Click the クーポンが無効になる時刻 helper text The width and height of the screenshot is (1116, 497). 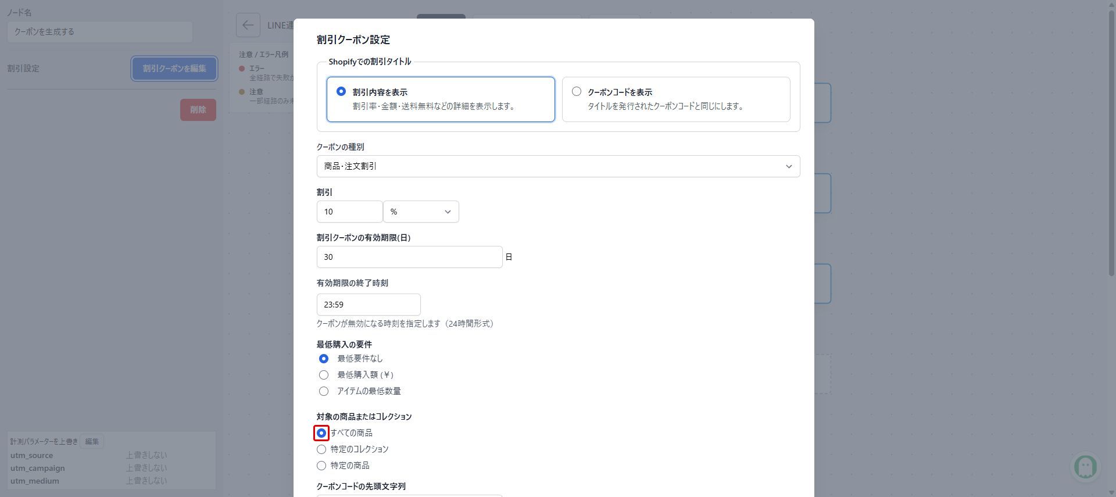(405, 324)
